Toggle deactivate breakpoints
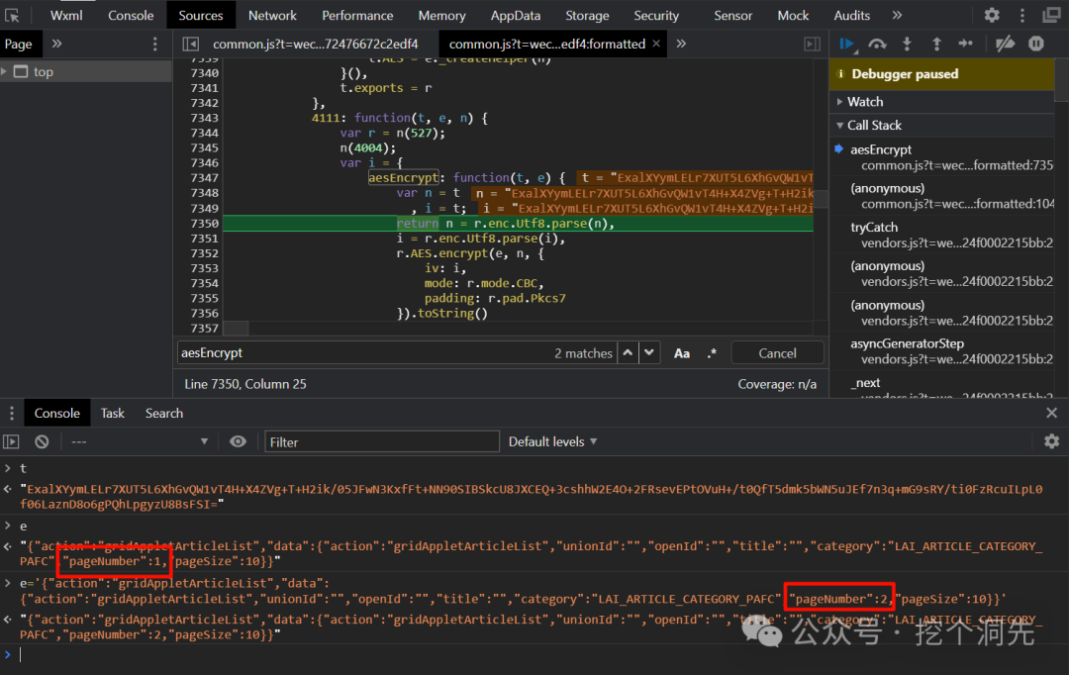Screen dimensions: 1069x675 (1005, 44)
